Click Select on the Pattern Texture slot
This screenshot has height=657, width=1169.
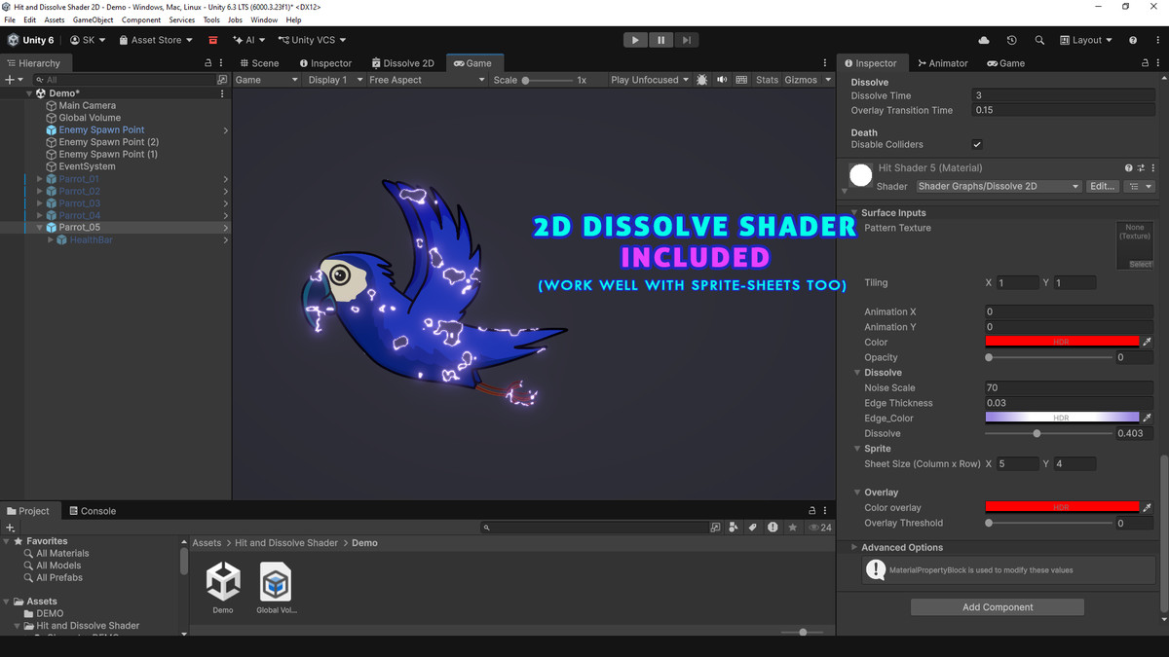click(1140, 265)
